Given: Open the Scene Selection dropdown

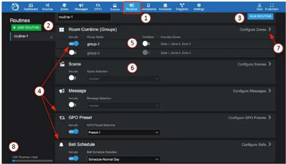Looking at the screenshot, I should tap(123, 79).
